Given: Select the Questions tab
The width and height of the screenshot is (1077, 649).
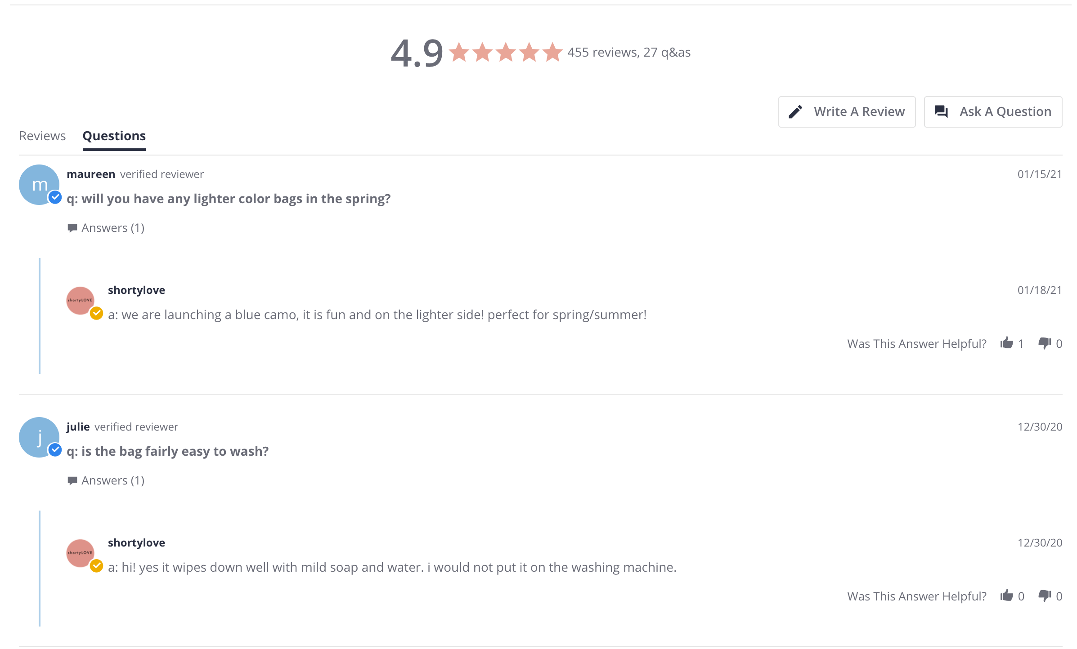Looking at the screenshot, I should 114,136.
